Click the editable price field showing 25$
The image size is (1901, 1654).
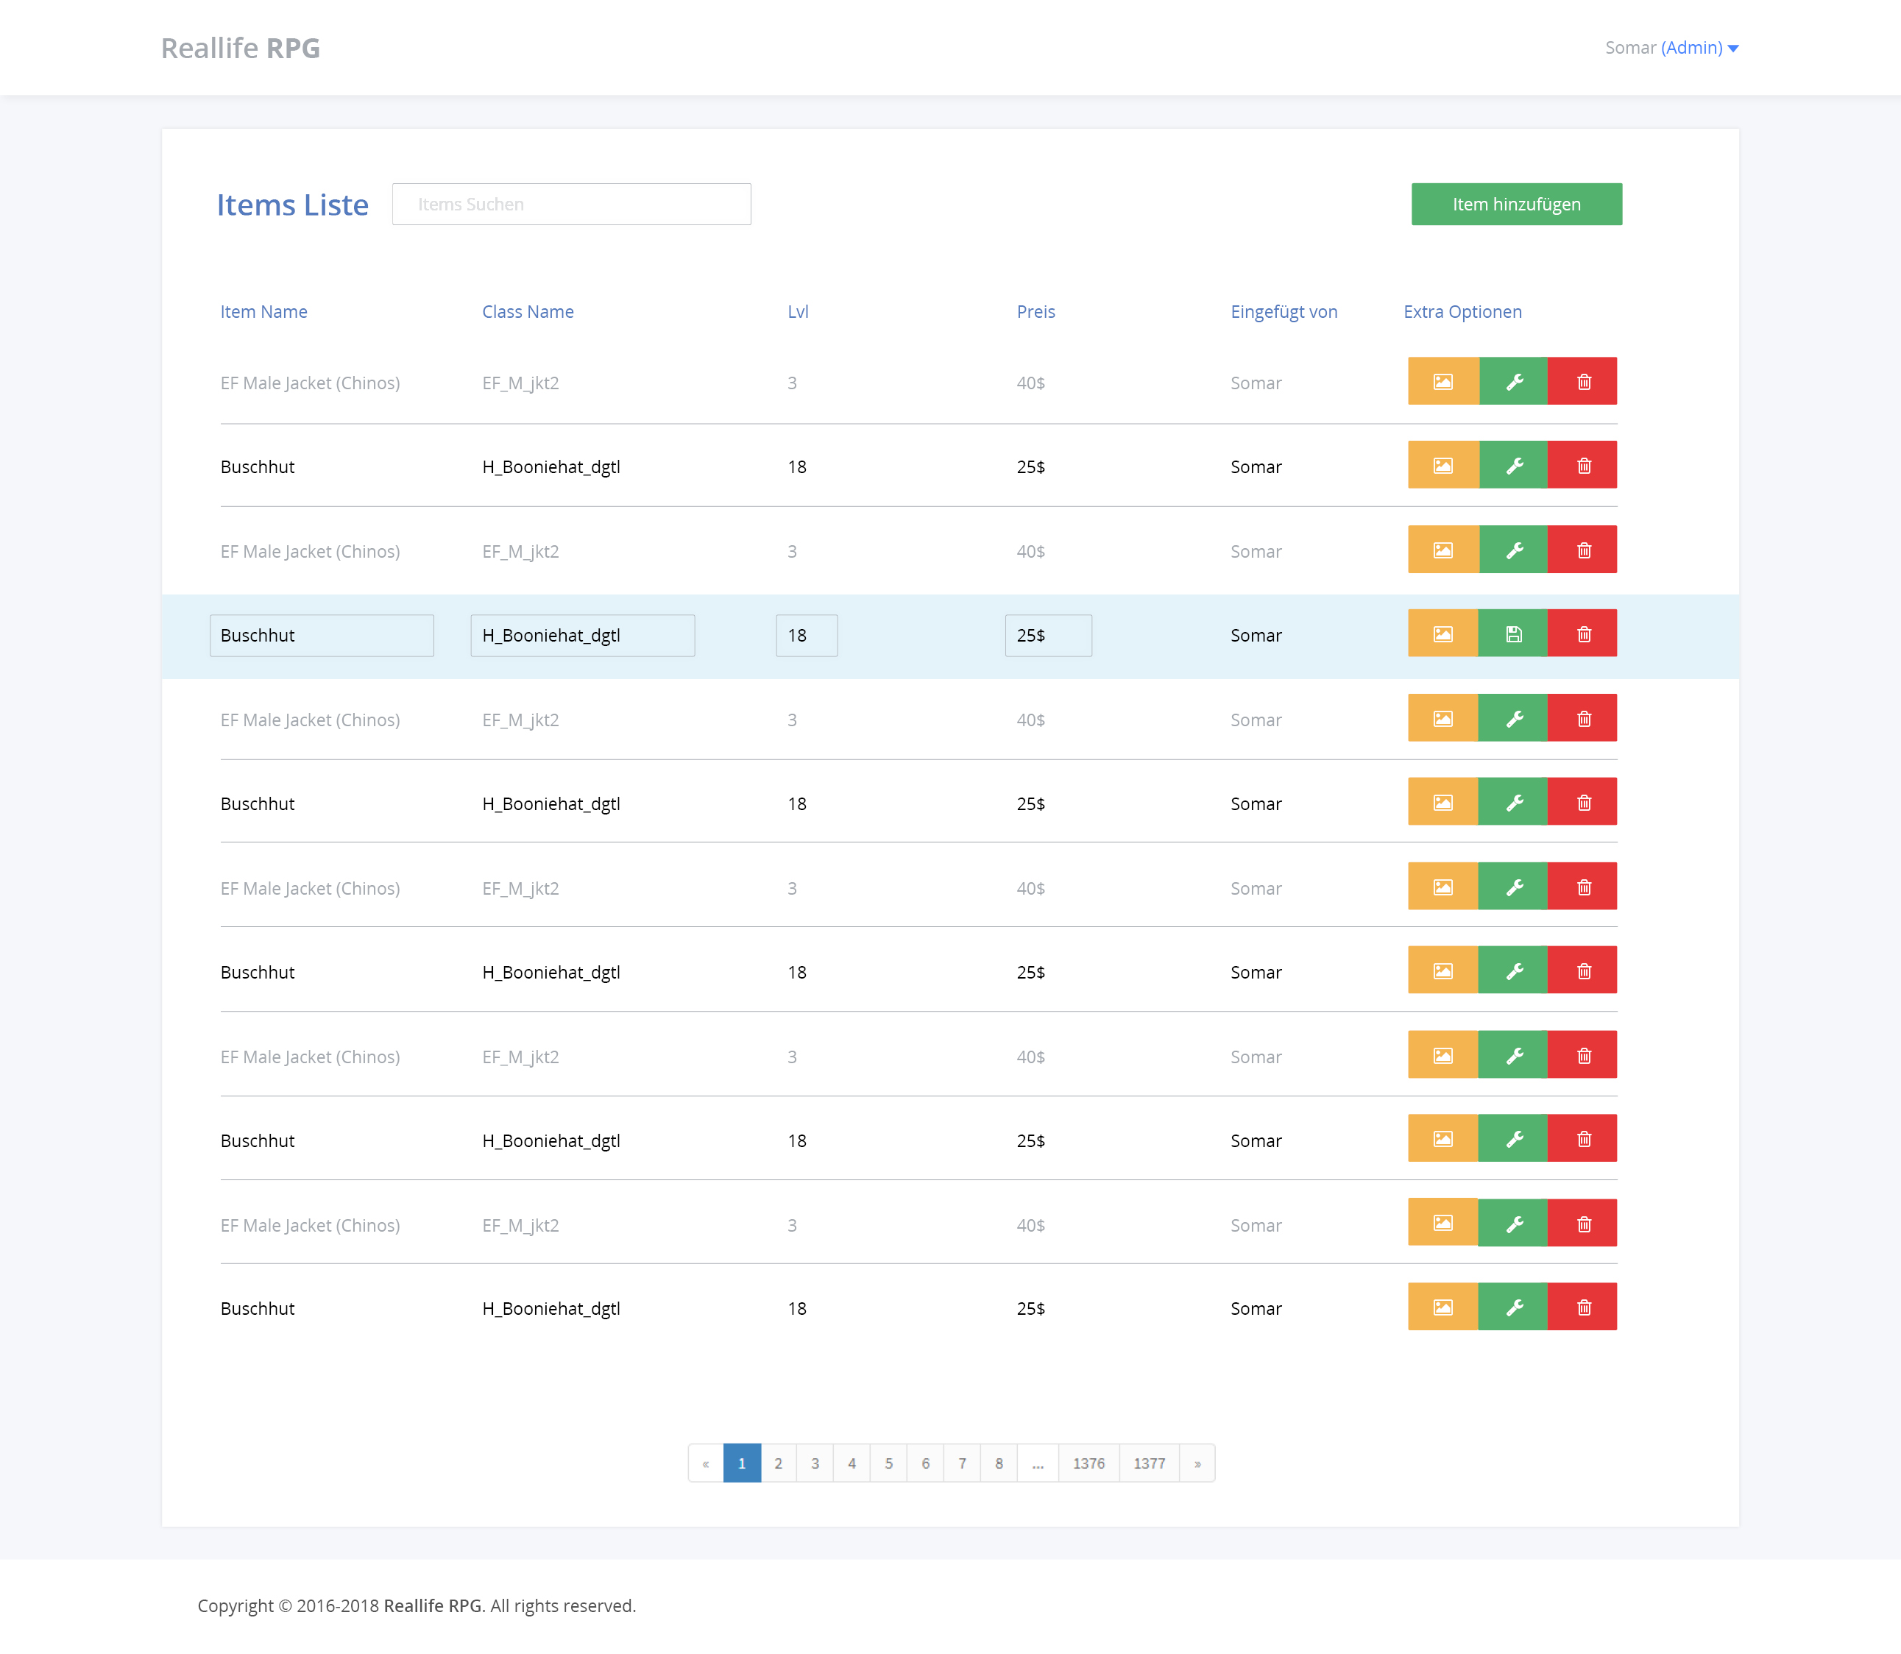click(1048, 636)
